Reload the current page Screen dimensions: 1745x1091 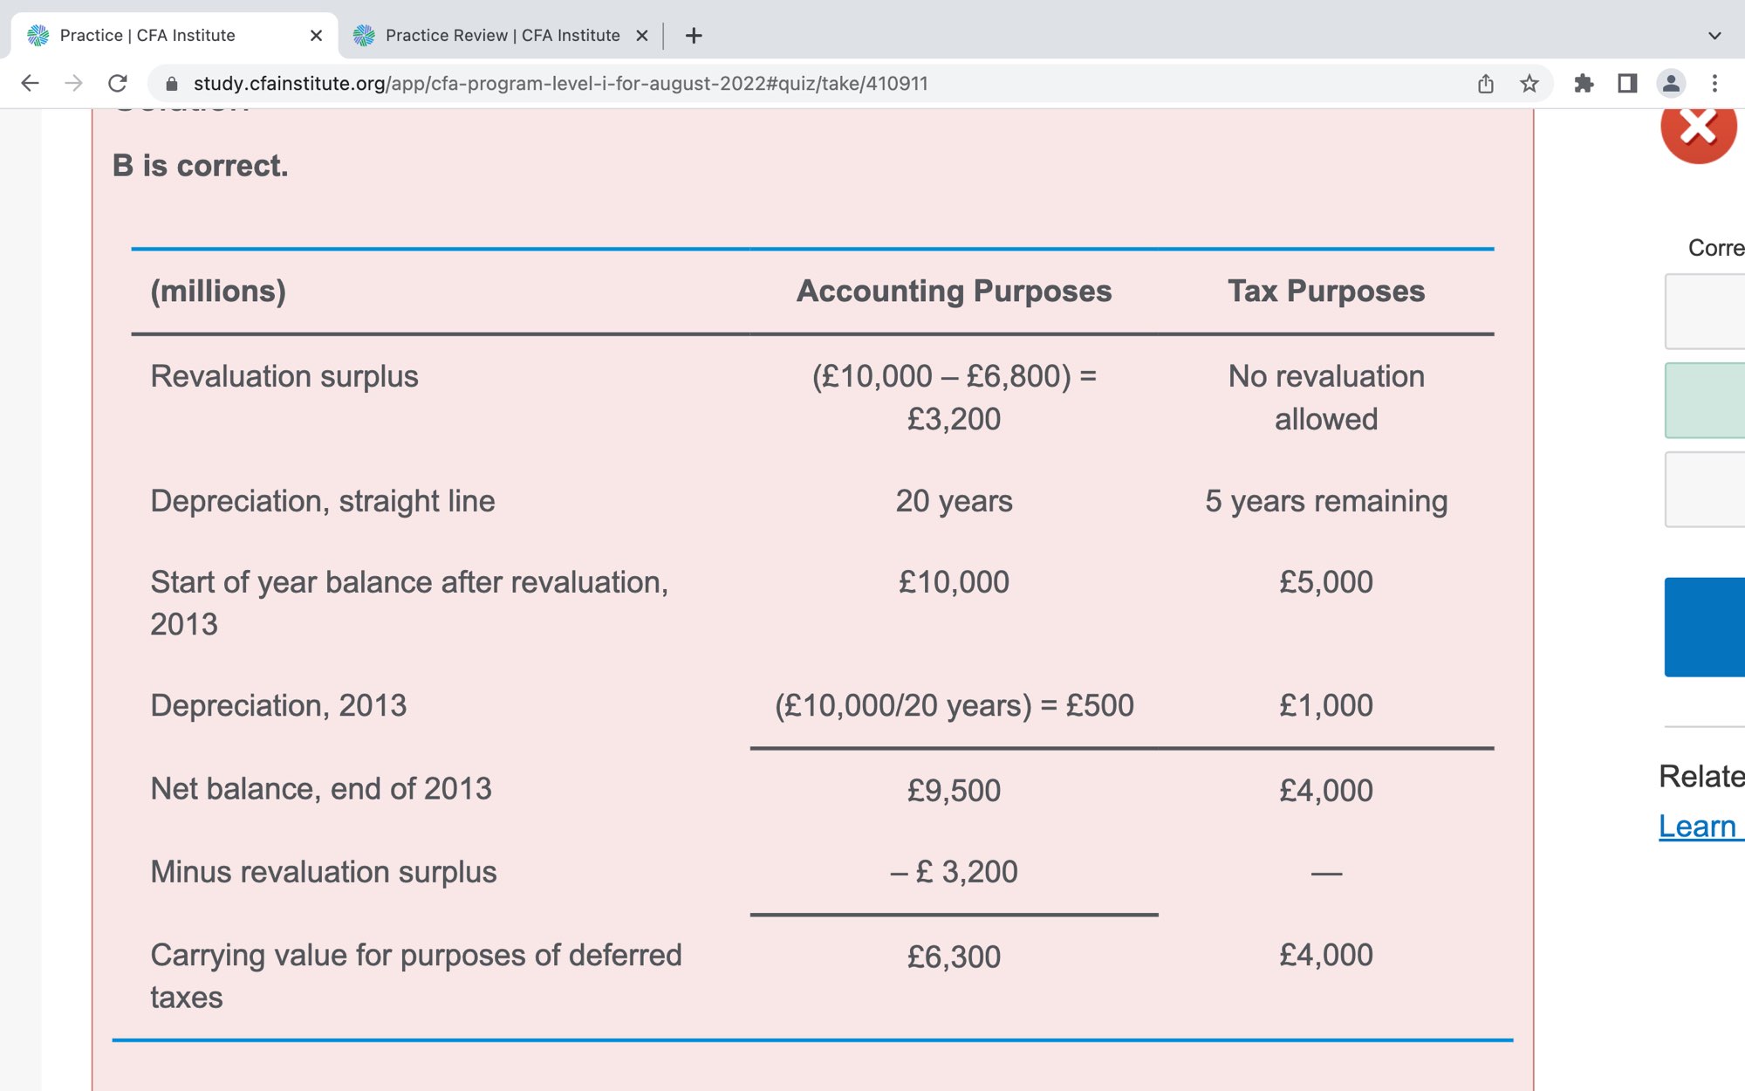118,84
